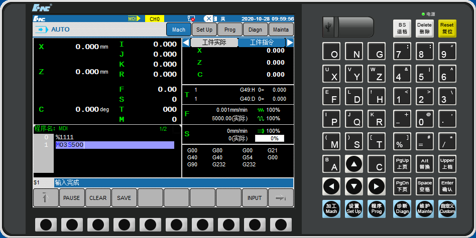476x238 pixels.
Task: Click the SAVE softkey
Action: click(x=124, y=198)
